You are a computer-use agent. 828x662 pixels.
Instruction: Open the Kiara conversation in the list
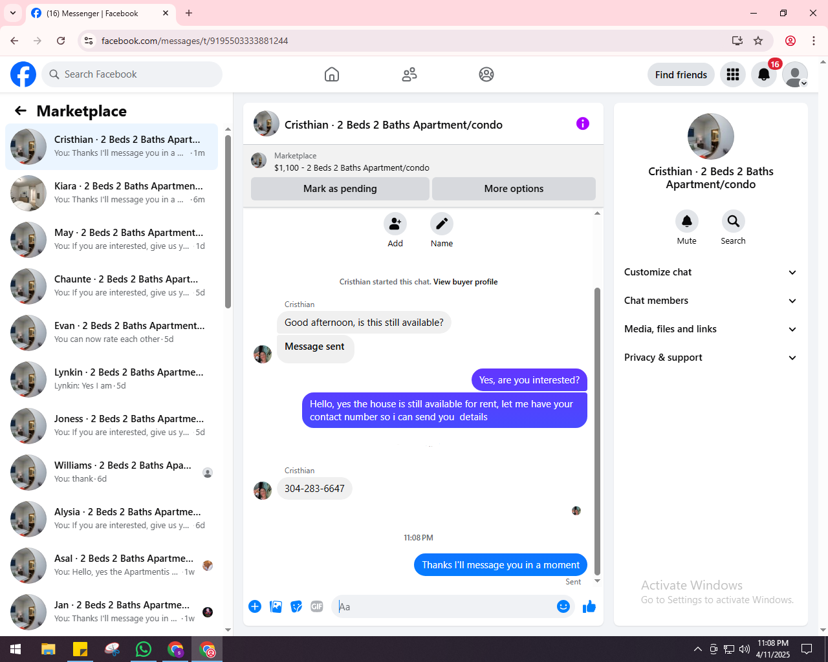pyautogui.click(x=111, y=193)
